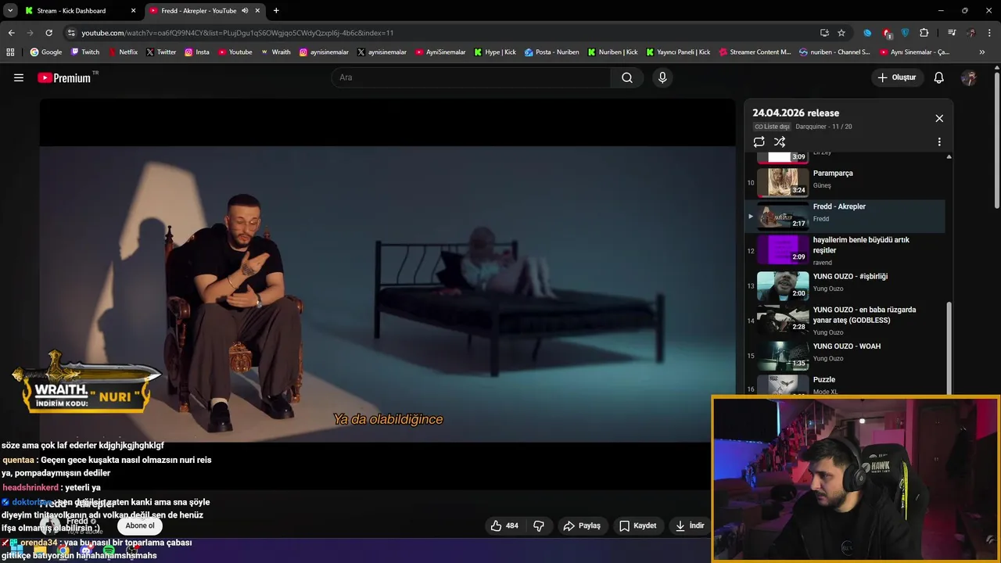This screenshot has width=1001, height=563.
Task: Show more bookmarks chevron
Action: click(982, 52)
